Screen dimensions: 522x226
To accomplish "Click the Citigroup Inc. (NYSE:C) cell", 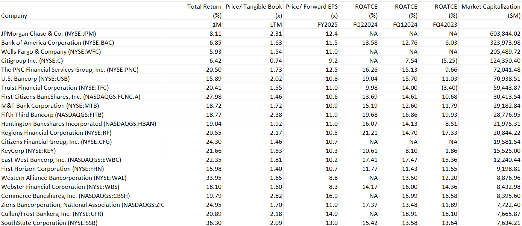I will click(82, 60).
